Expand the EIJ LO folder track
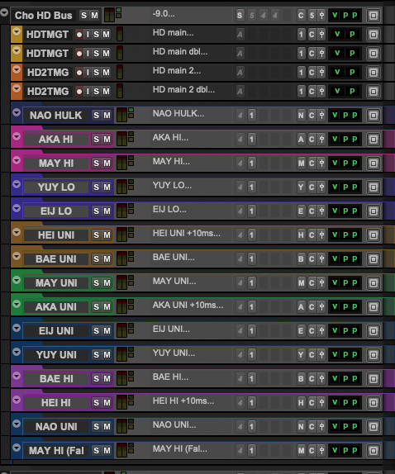 point(17,208)
